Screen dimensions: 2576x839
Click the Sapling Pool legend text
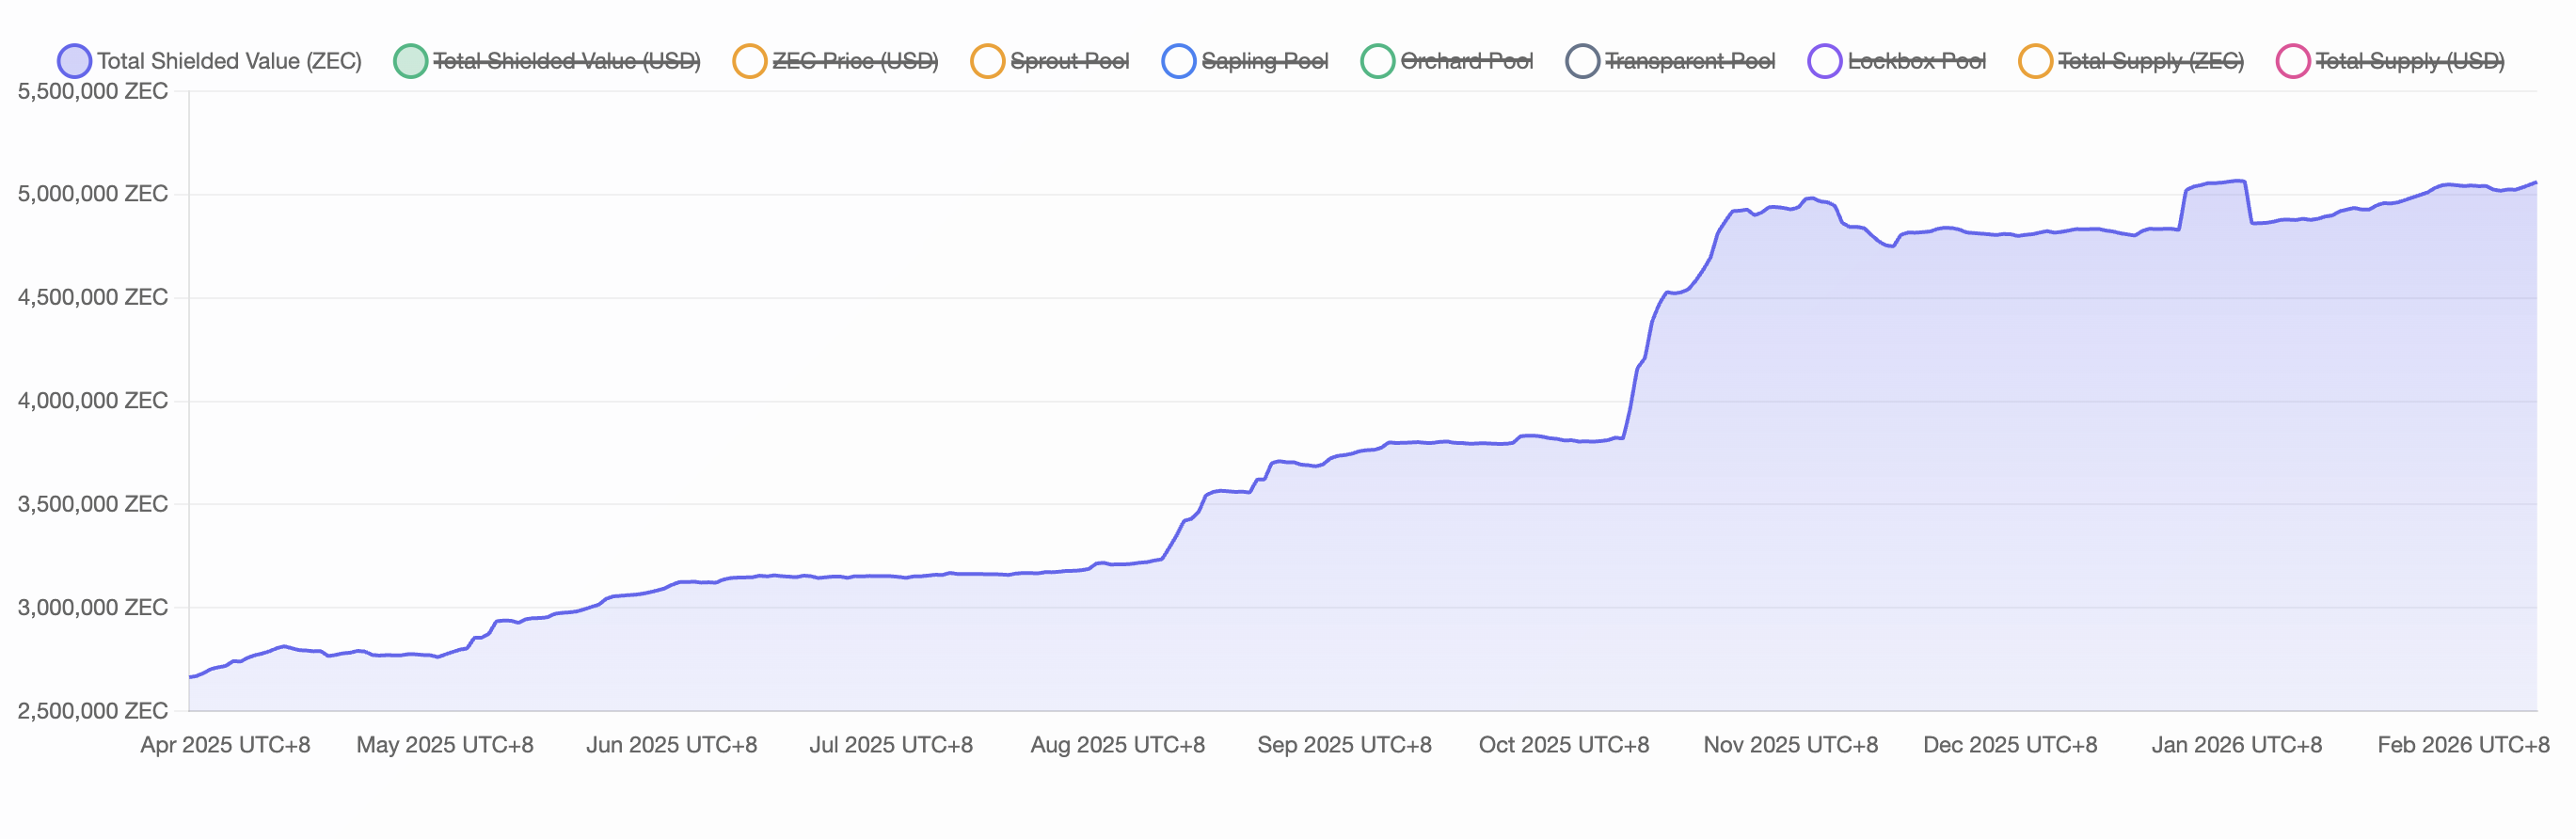[x=1264, y=61]
